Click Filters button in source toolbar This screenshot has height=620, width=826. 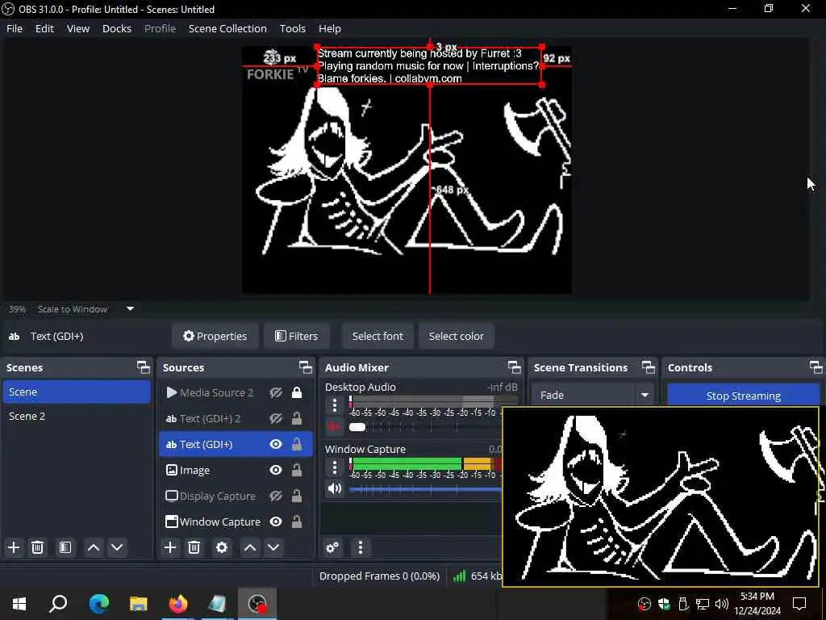(297, 336)
